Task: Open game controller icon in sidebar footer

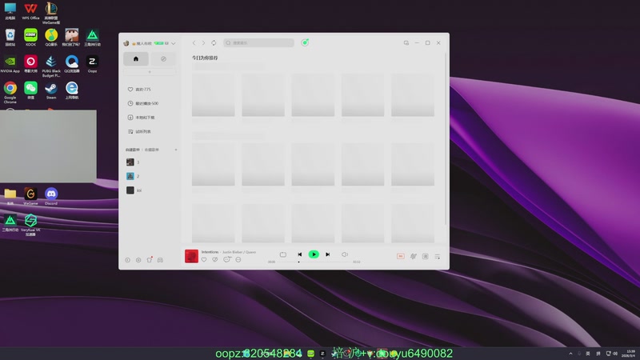Action: tap(160, 260)
